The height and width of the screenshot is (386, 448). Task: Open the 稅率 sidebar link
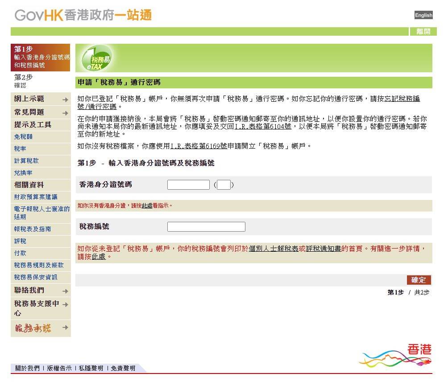point(20,149)
